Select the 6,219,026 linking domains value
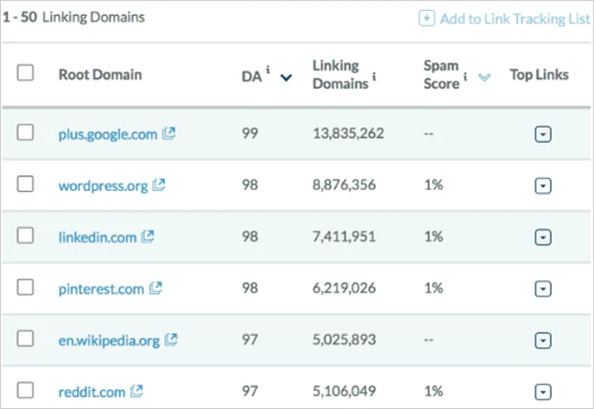 pyautogui.click(x=344, y=288)
